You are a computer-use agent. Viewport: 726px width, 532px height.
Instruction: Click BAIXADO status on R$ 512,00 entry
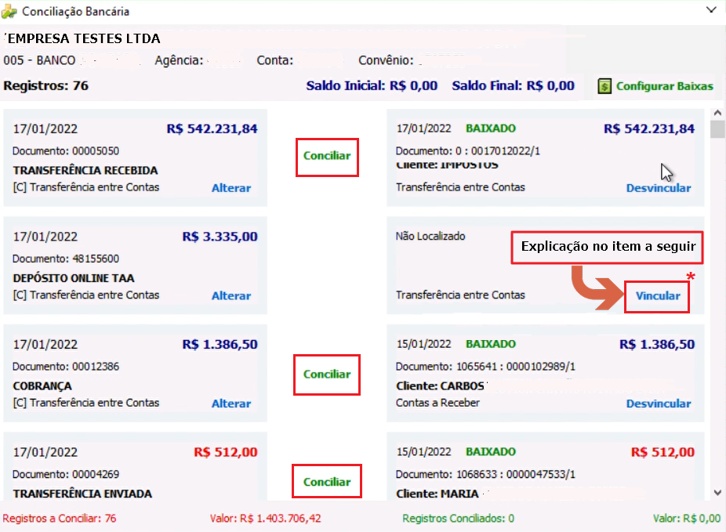point(490,451)
